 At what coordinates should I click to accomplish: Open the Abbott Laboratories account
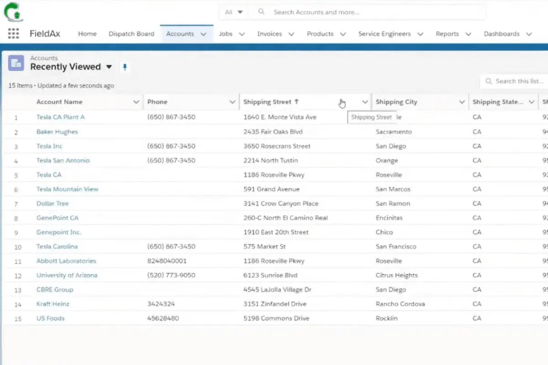point(66,261)
